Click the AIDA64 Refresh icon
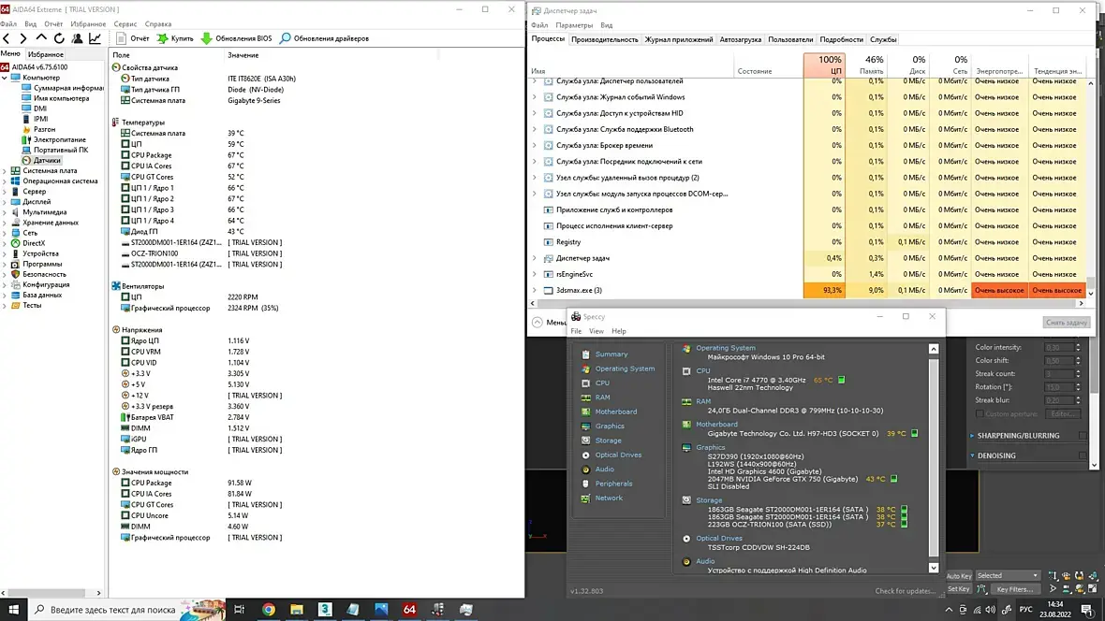The image size is (1105, 621). (59, 38)
